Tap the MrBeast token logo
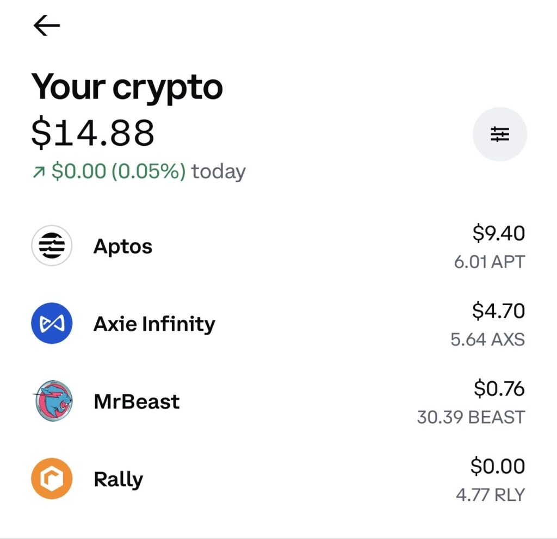Viewport: 557px width, 539px height. tap(52, 401)
